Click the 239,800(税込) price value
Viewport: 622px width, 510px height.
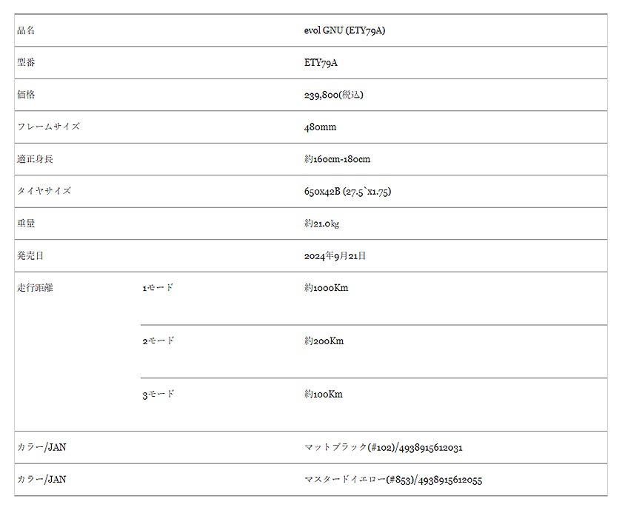333,95
